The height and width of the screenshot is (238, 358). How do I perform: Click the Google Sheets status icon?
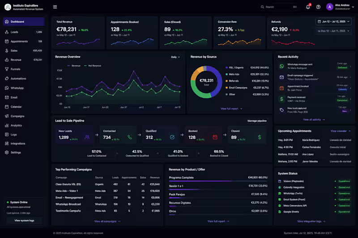click(280, 212)
